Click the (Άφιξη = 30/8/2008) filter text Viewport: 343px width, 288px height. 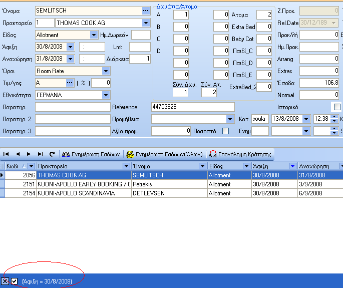47,281
